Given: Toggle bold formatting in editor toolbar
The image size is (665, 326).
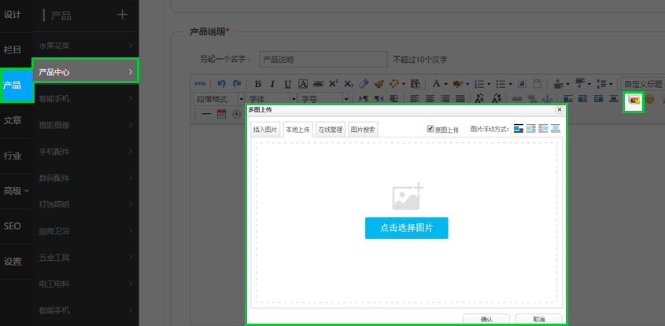Looking at the screenshot, I should (x=257, y=84).
